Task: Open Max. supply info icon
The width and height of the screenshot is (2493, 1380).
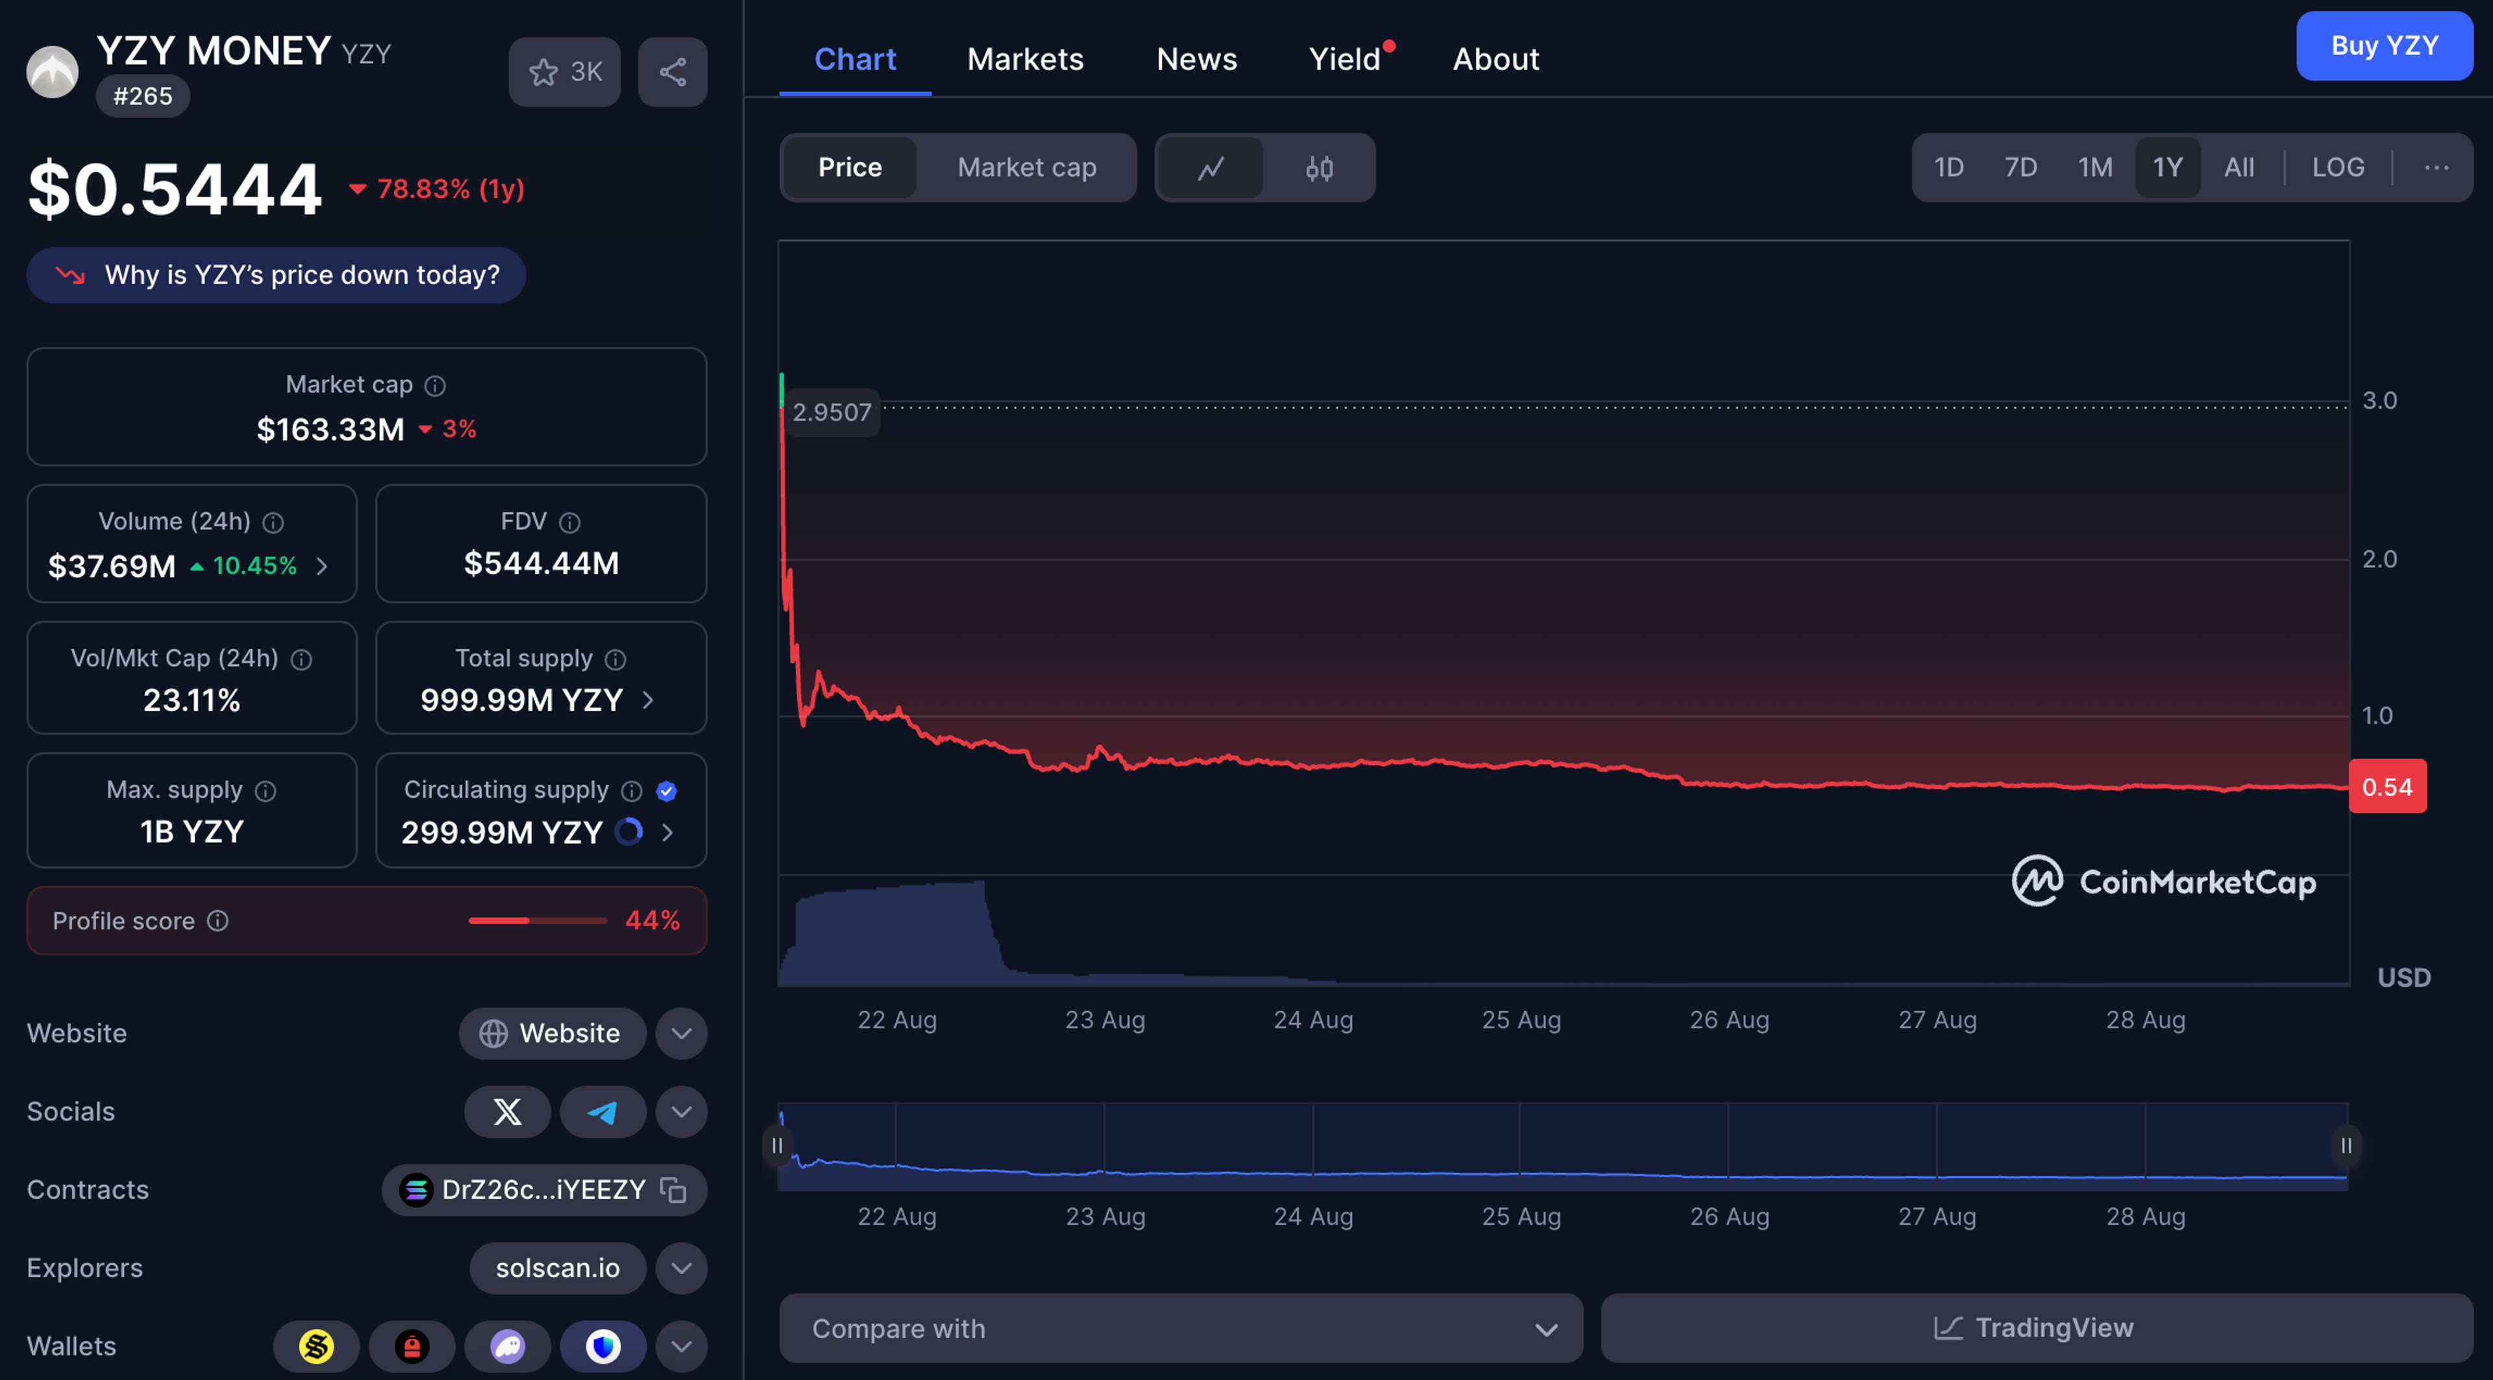Action: (266, 792)
